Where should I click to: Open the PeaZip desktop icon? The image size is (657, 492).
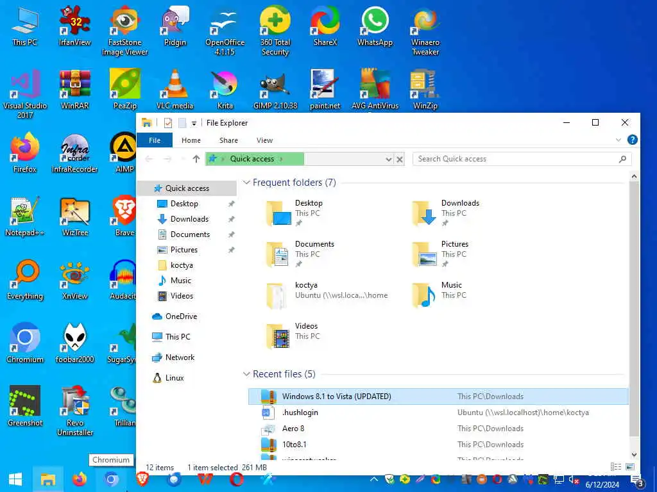click(x=125, y=90)
